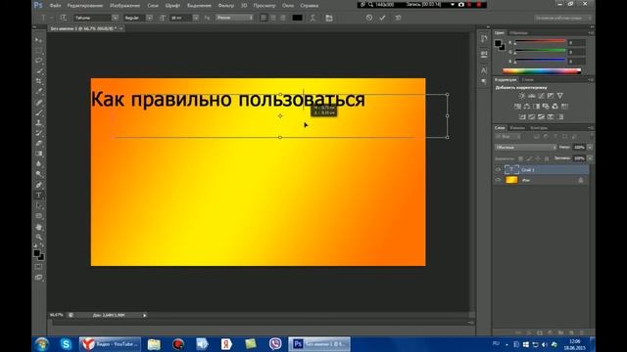
Task: Select the Brush tool
Action: [x=39, y=112]
